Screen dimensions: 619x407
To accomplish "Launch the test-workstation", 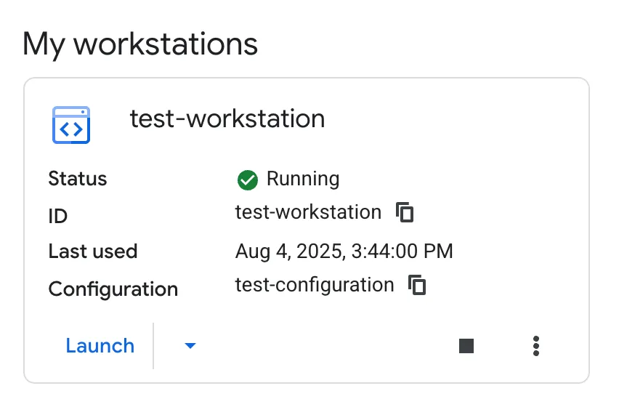I will (100, 346).
